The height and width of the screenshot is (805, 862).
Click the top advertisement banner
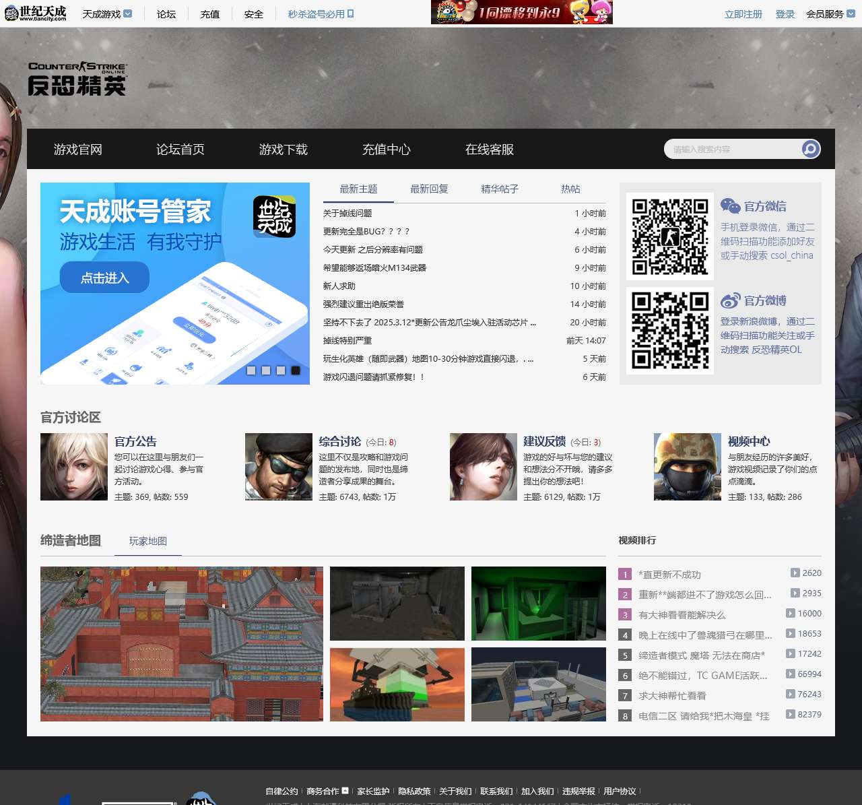pos(522,12)
